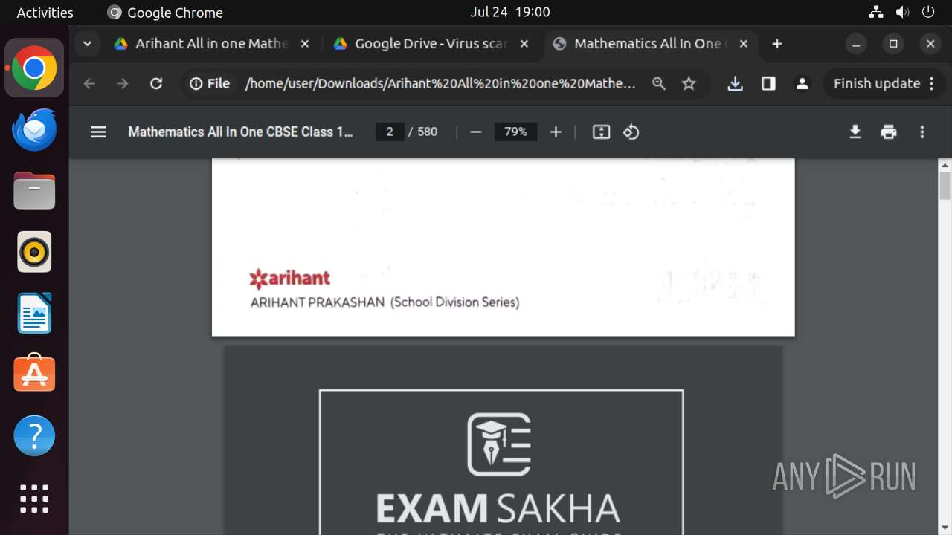Open a new tab

(776, 44)
